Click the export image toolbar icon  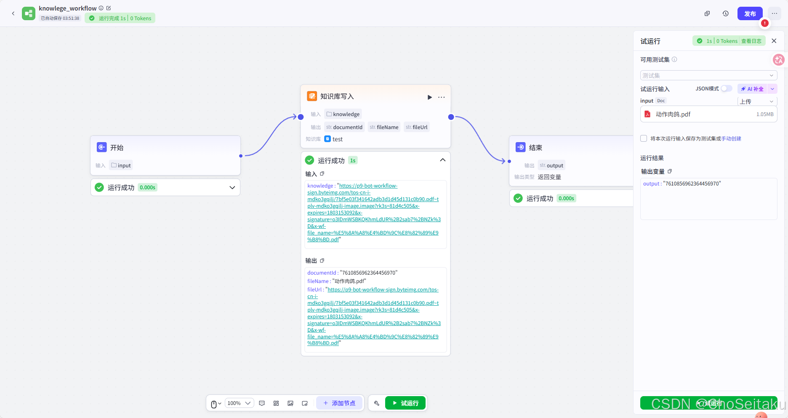(x=290, y=403)
